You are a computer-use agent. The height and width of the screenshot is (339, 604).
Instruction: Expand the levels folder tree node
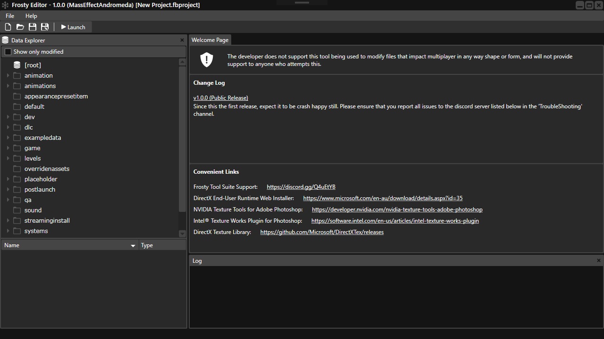coord(8,158)
